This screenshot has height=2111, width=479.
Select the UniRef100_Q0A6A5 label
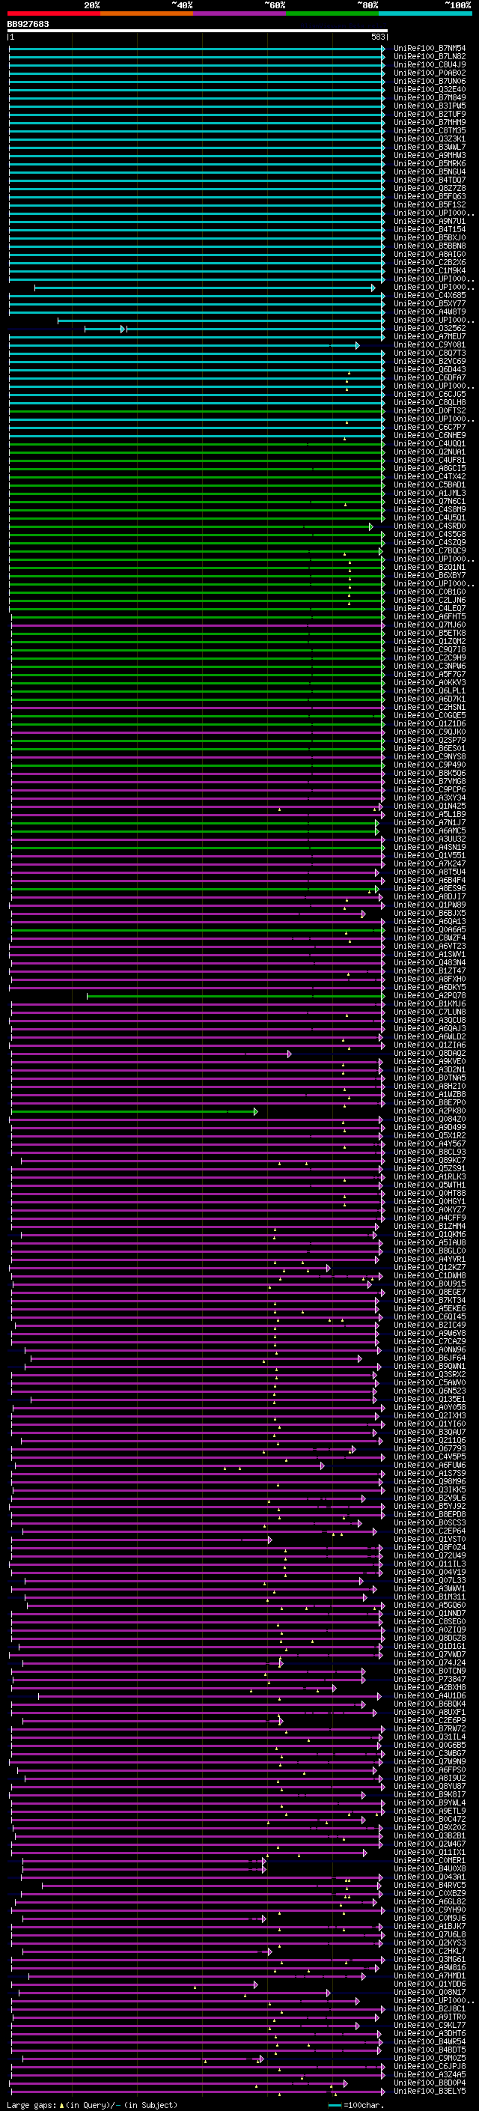pyautogui.click(x=429, y=930)
